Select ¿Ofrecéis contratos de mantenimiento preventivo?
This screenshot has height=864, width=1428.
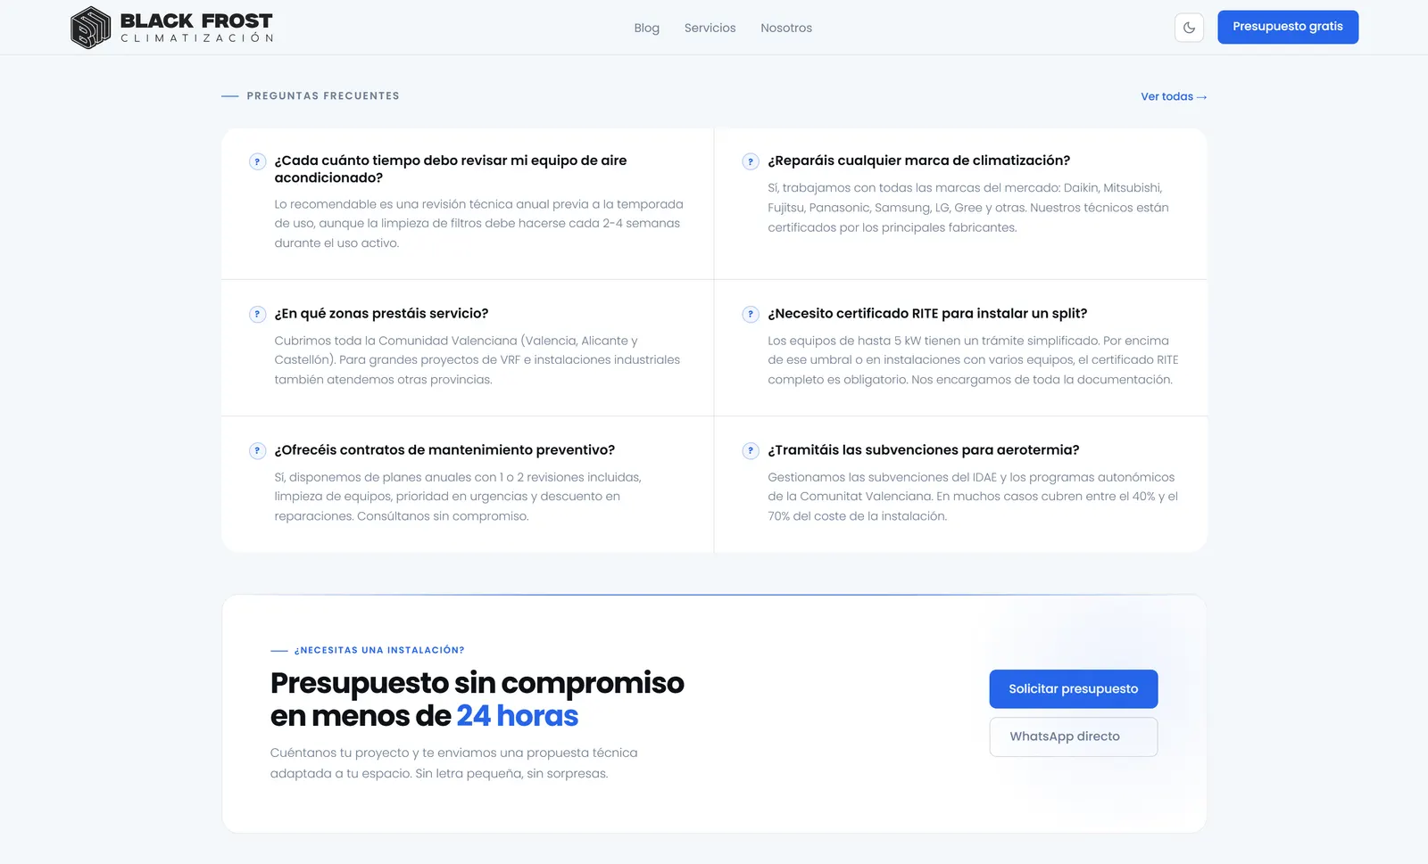coord(444,449)
